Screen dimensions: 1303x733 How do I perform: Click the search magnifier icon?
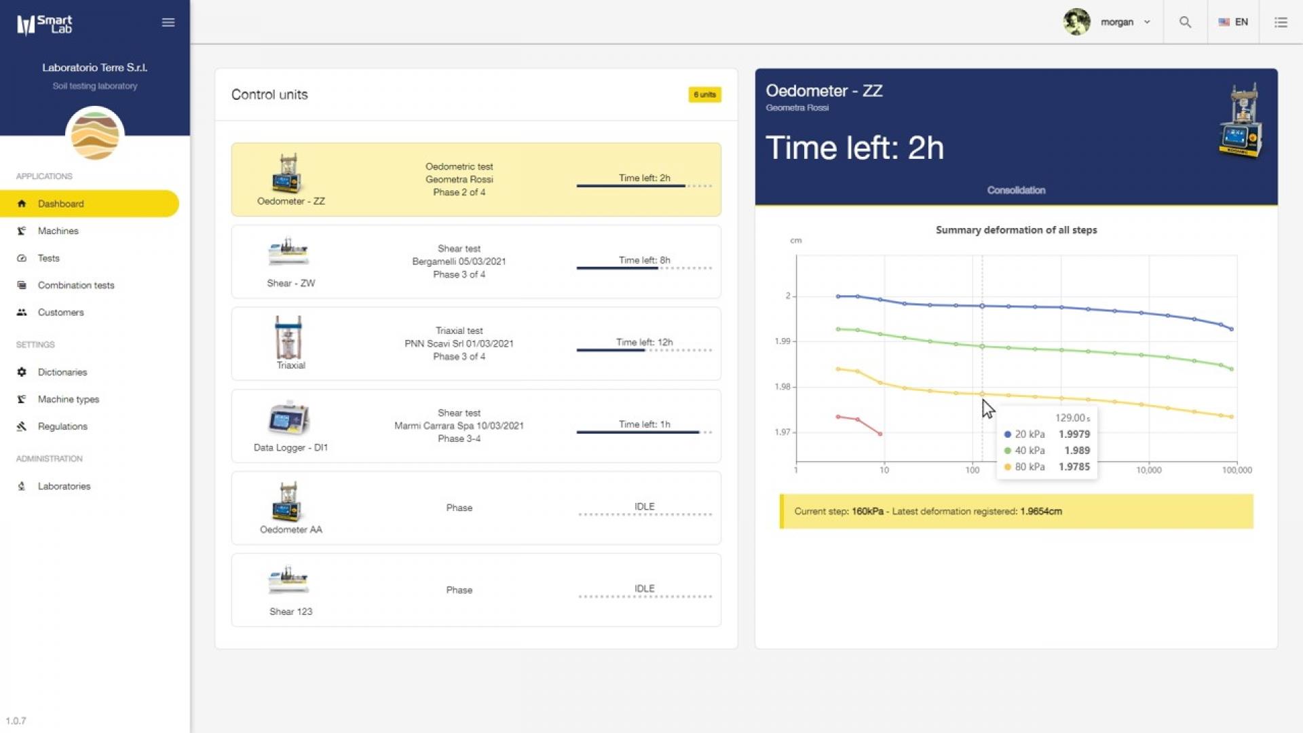(1185, 22)
